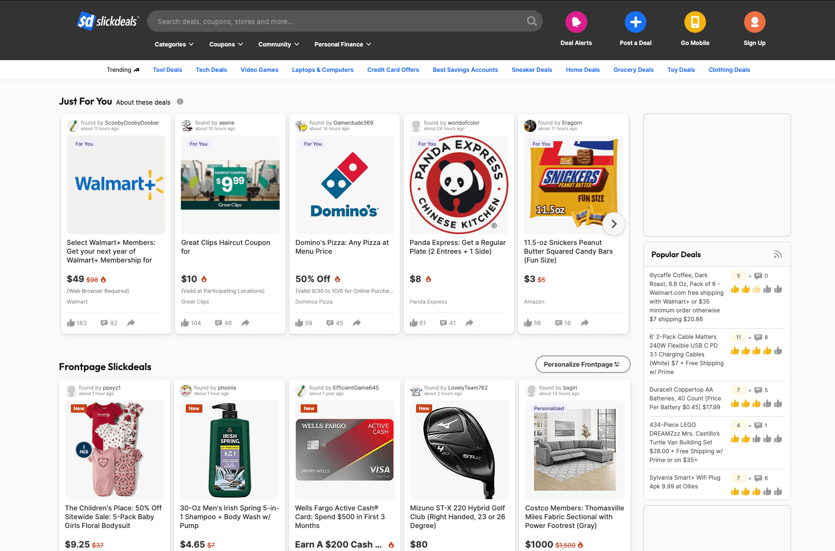Screen dimensions: 835x551
Task: View Credit Card Offers
Action: click(x=393, y=70)
